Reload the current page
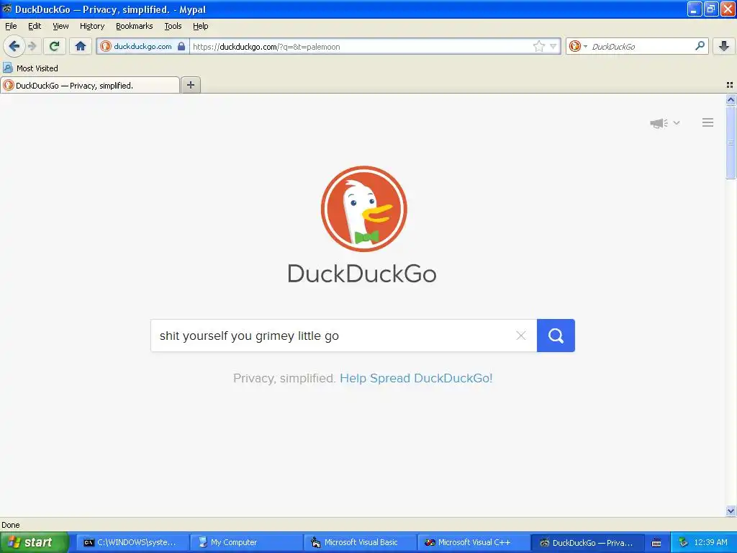 pos(54,46)
